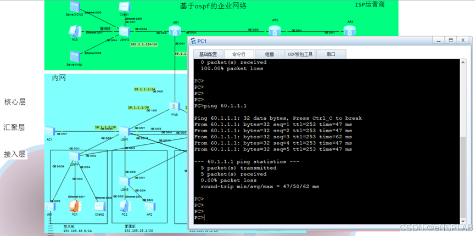Screen dimensions: 475x236
Task: Open the 串口 tab
Action: 331,54
